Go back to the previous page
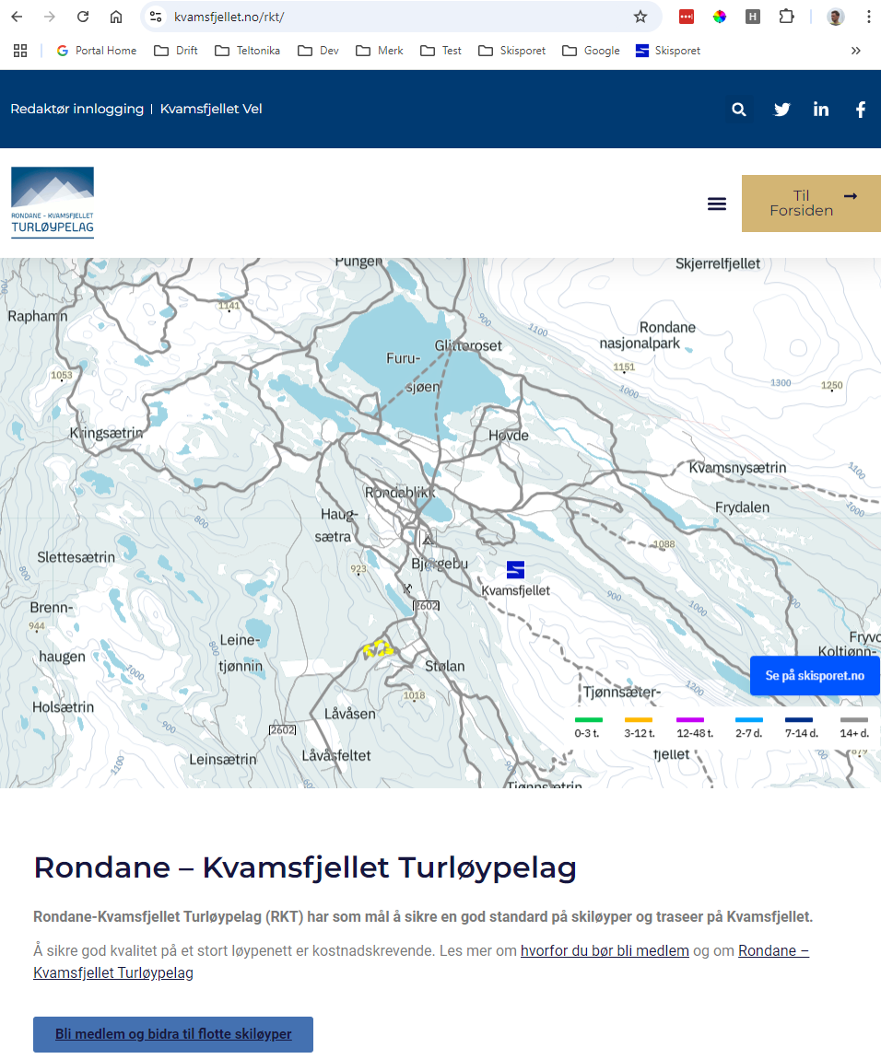This screenshot has width=881, height=1059. pyautogui.click(x=17, y=17)
